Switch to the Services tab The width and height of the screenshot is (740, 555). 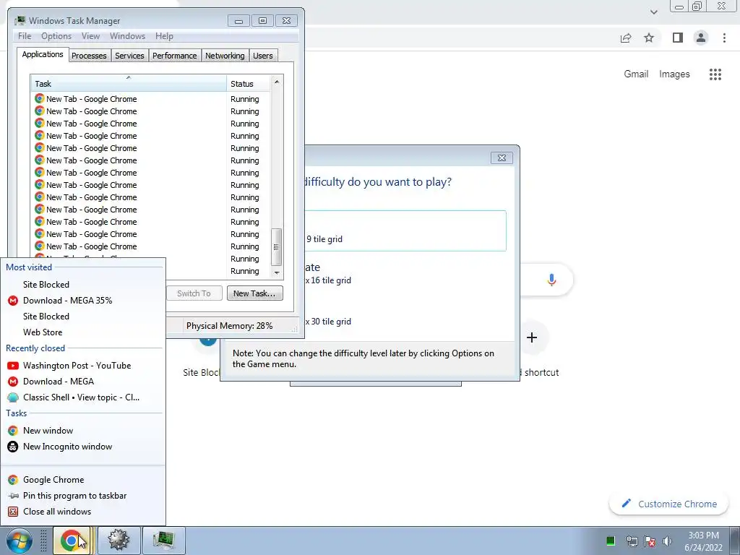[x=130, y=56]
